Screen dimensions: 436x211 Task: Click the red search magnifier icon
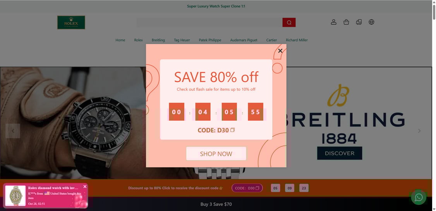pos(289,22)
